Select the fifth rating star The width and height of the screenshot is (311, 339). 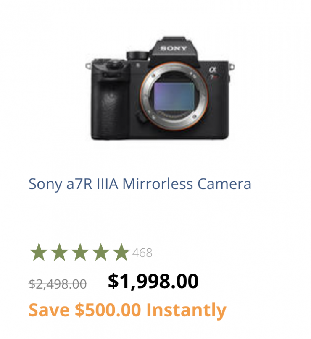121,252
